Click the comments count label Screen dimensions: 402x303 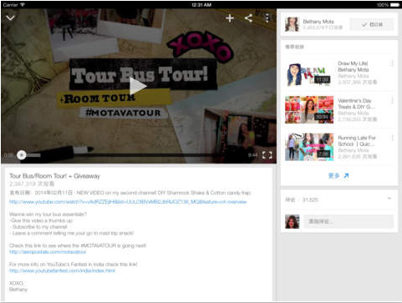coord(302,199)
